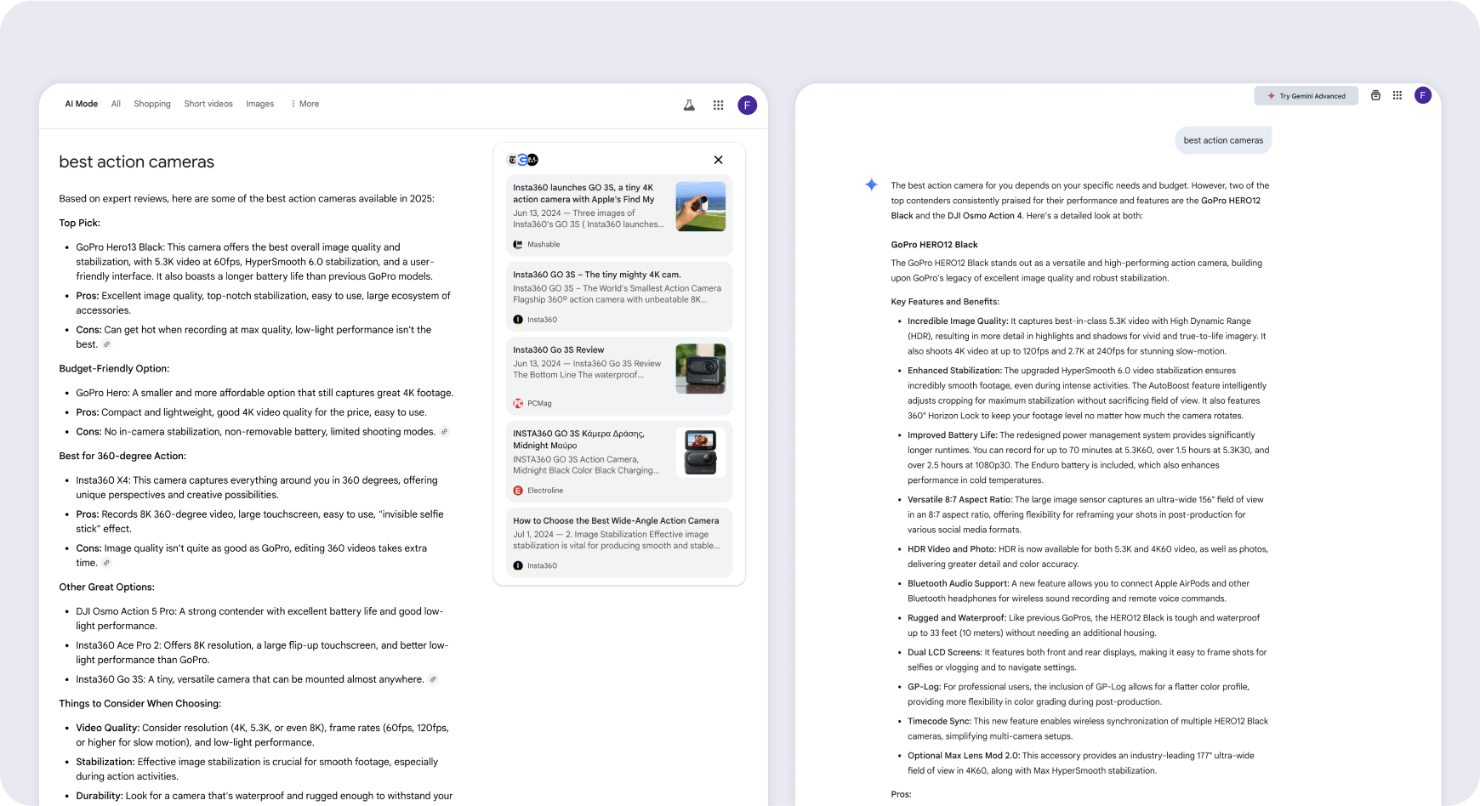The width and height of the screenshot is (1480, 806).
Task: Click the link icon after 'limited shooting modes'
Action: point(444,432)
